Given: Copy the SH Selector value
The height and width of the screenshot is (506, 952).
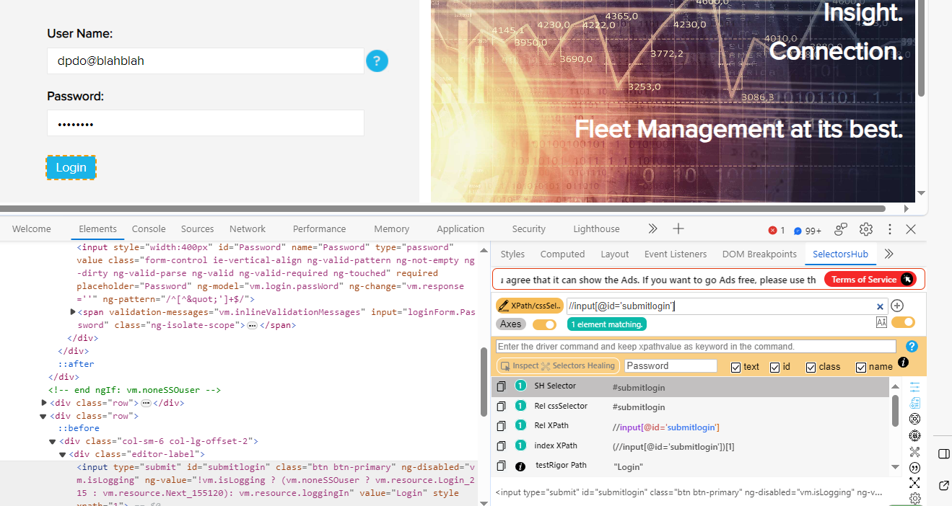Looking at the screenshot, I should coord(501,386).
